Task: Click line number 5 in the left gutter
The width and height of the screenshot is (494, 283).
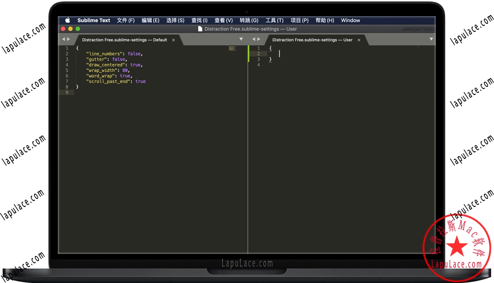Action: coord(67,70)
